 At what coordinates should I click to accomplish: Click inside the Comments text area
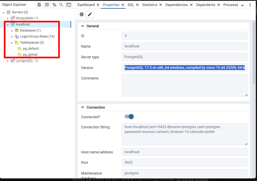click(184, 85)
